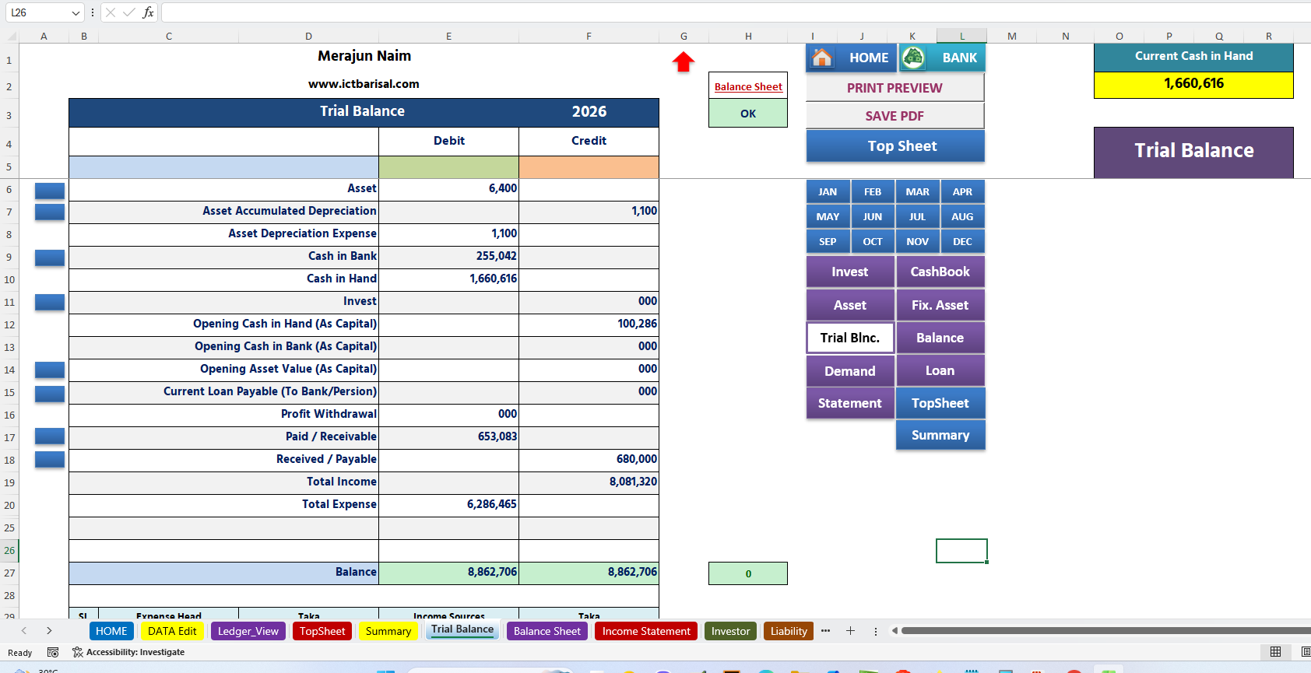Click the yellow Current Cash in Hand value
The height and width of the screenshot is (673, 1311).
(x=1193, y=85)
